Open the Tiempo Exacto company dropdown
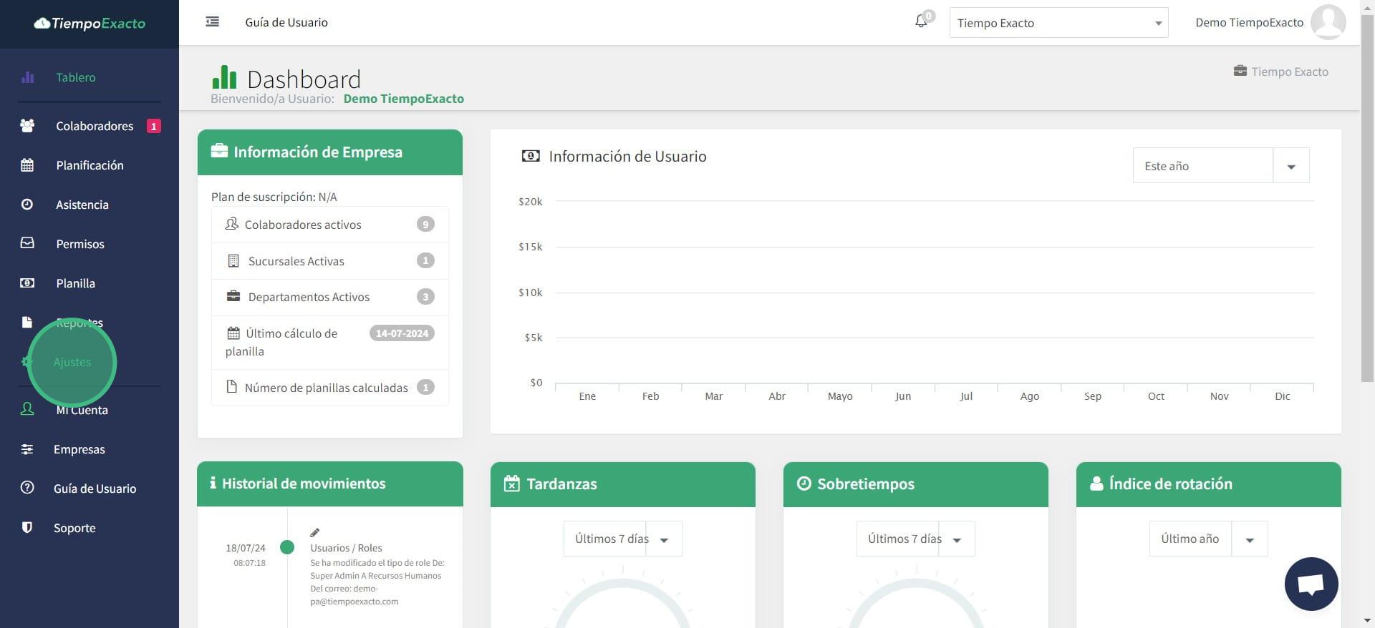This screenshot has width=1375, height=628. (x=1058, y=23)
